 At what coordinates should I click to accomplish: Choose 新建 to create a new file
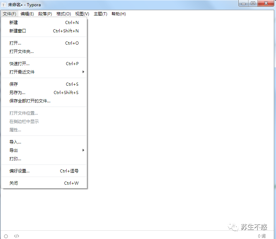44,23
